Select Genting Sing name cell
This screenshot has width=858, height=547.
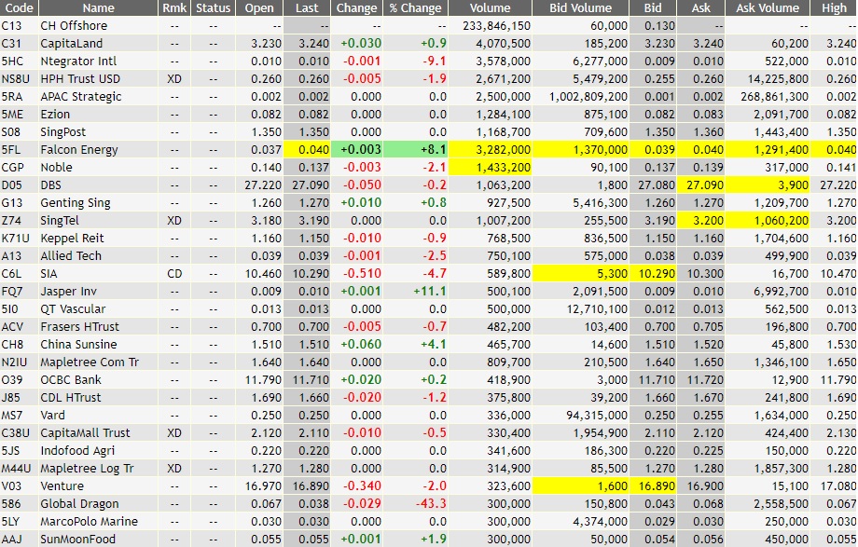76,203
